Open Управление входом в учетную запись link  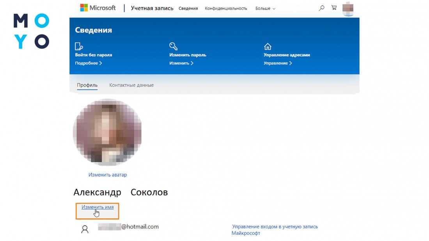(x=275, y=227)
